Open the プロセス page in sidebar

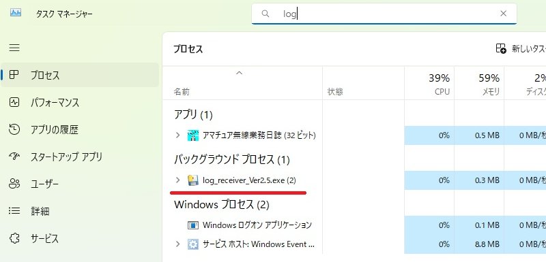pos(80,75)
